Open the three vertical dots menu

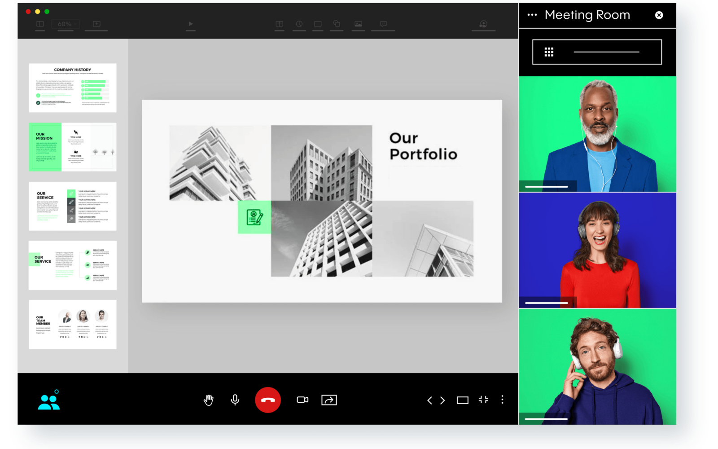coord(502,400)
